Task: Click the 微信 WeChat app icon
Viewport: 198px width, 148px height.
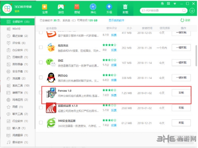Action: click(x=51, y=63)
